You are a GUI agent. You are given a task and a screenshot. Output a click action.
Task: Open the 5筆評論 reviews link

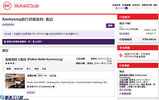[53, 76]
